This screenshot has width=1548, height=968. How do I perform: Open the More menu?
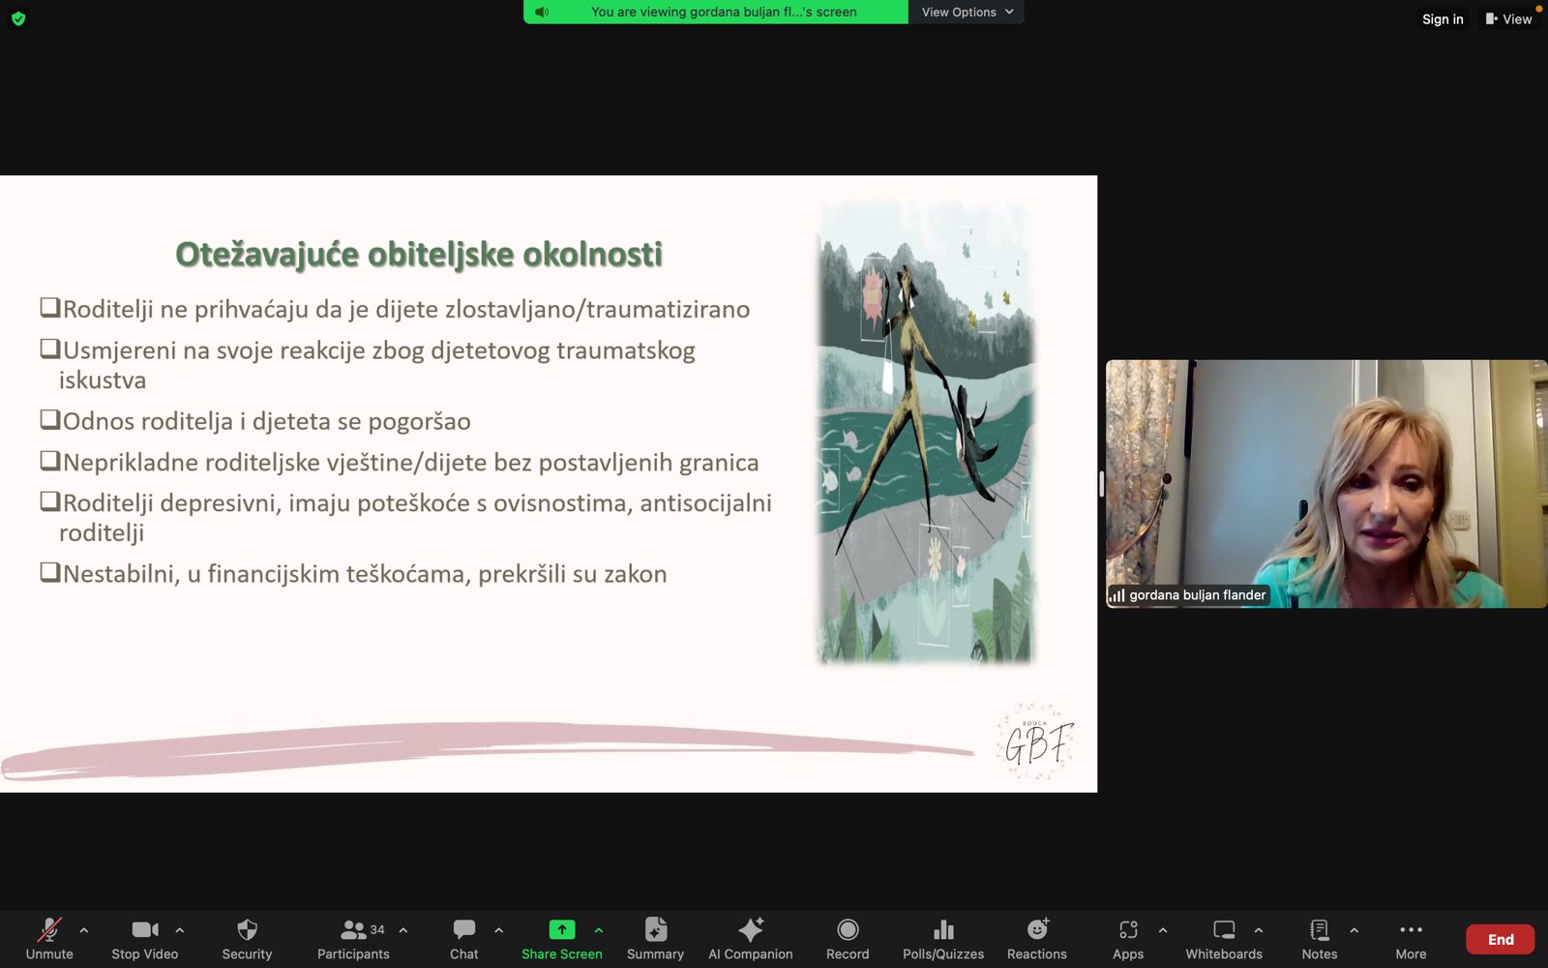1411,938
